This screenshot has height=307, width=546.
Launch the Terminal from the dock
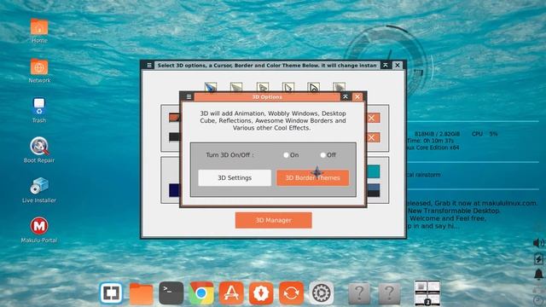(x=171, y=293)
